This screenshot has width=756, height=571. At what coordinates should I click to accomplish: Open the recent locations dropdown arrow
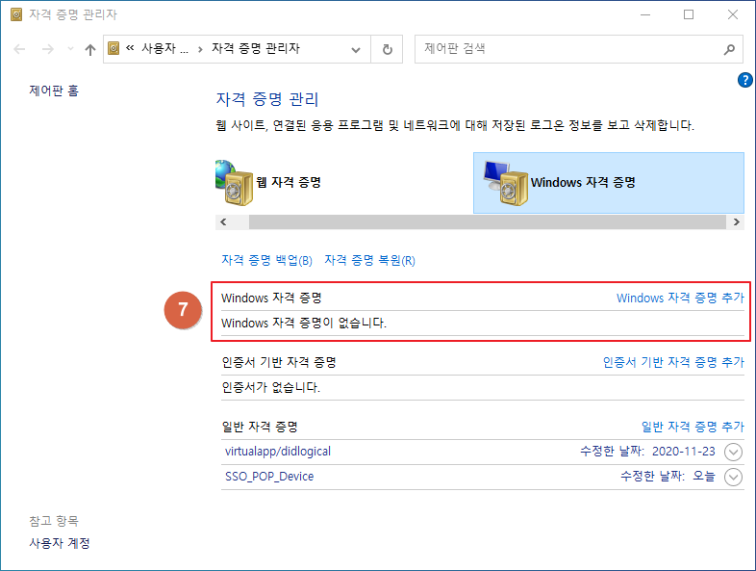70,49
